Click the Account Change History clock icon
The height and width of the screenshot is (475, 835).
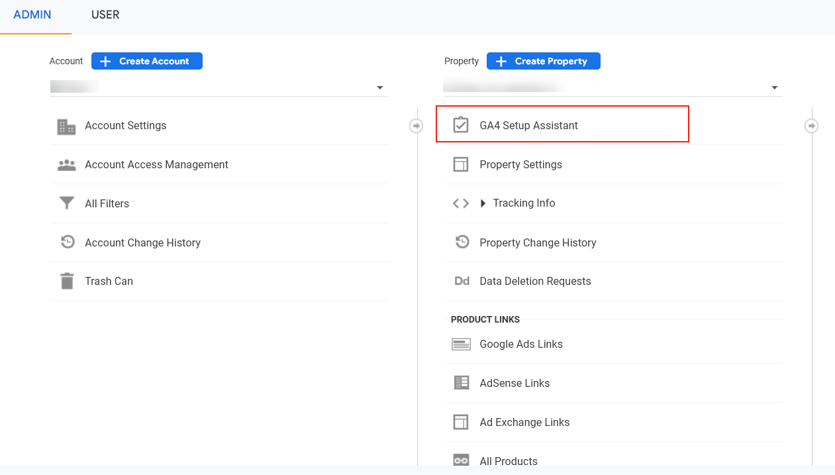point(67,242)
